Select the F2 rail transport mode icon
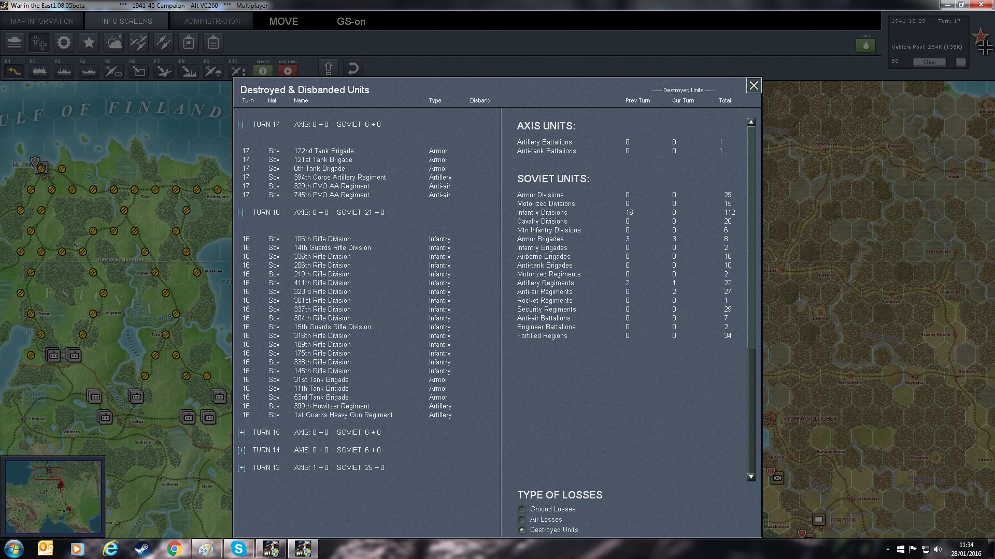The height and width of the screenshot is (559, 995). click(39, 71)
